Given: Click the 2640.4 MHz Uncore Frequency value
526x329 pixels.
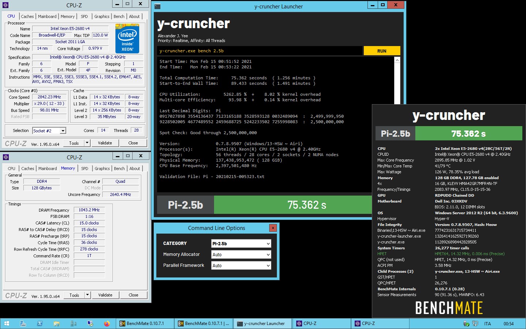Looking at the screenshot, I should (x=120, y=194).
